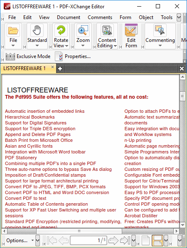Viewport: 187px width, 248px height.
Task: Click the scroll left arrow
Action: click(4, 231)
